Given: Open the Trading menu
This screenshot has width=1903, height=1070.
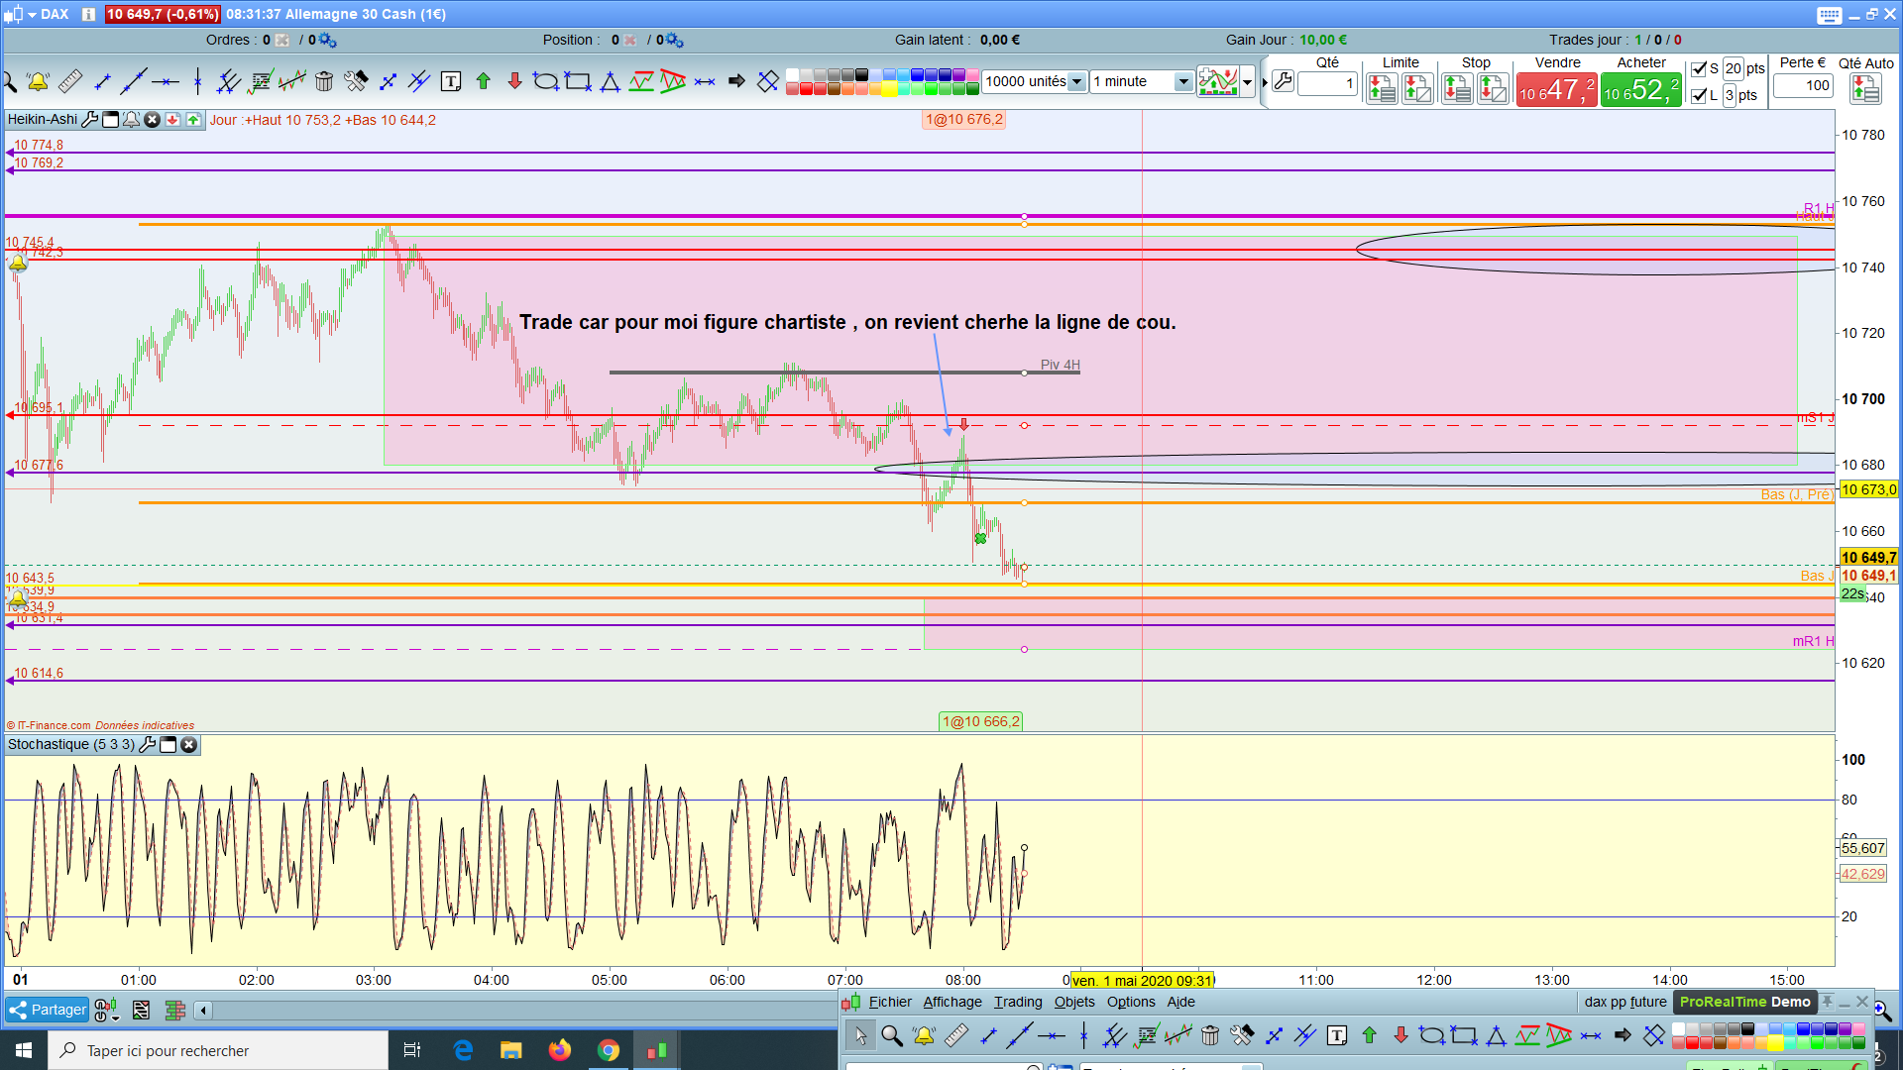Looking at the screenshot, I should (x=1018, y=1002).
